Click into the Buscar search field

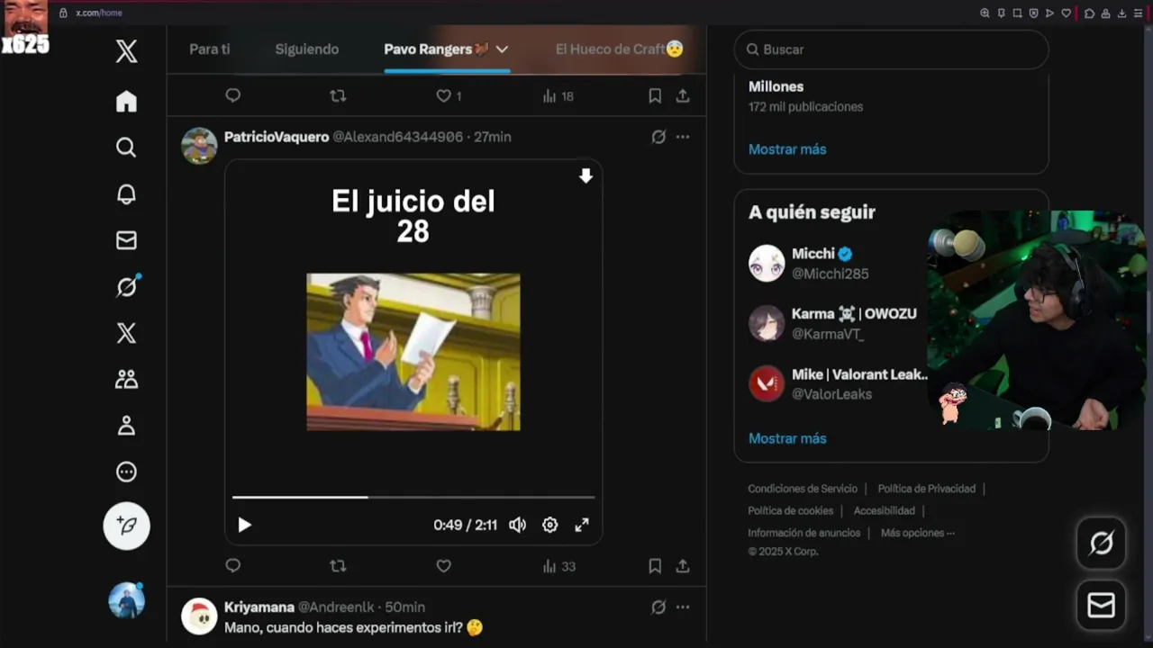coord(891,49)
